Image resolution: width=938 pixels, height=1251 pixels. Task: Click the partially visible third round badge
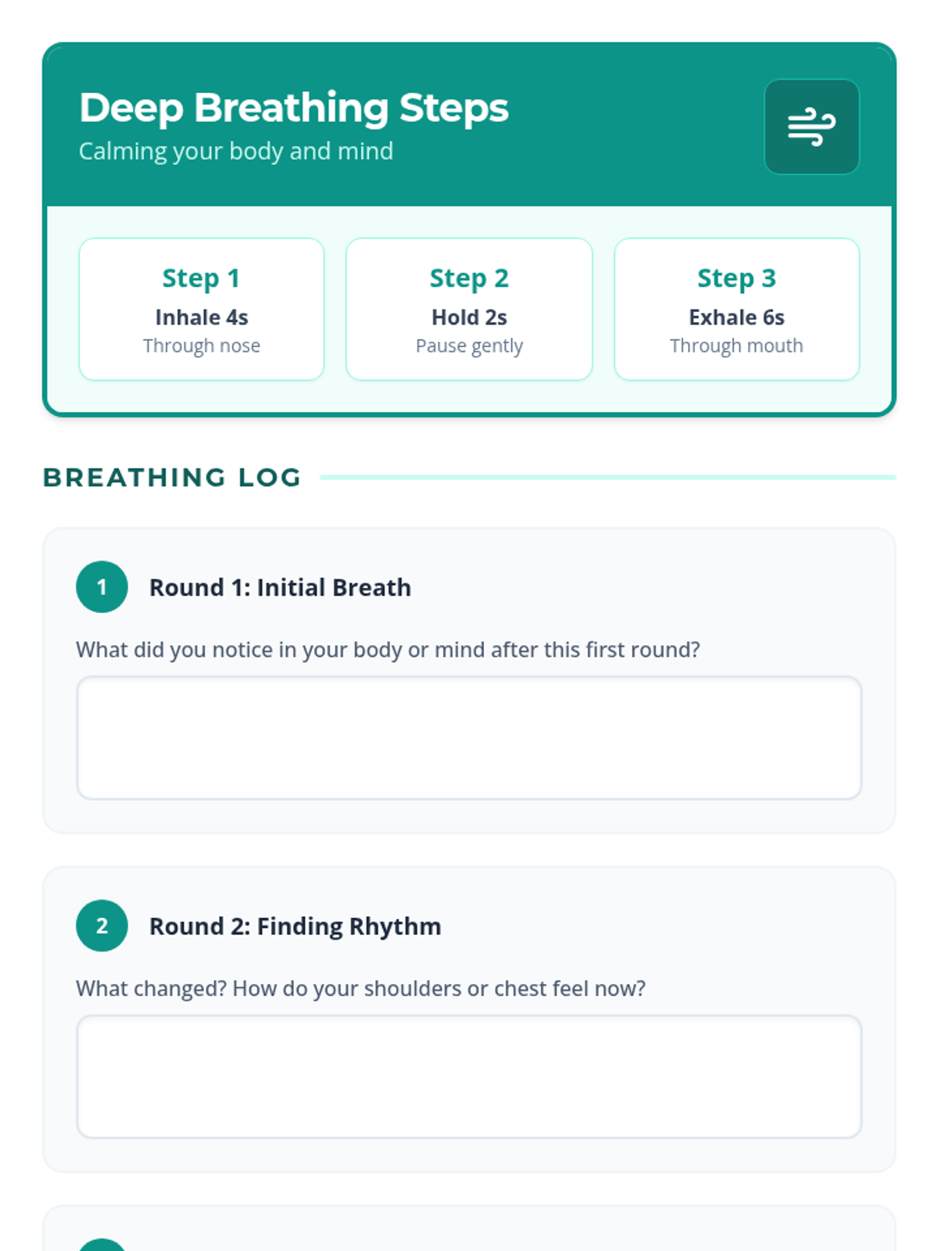point(102,1245)
